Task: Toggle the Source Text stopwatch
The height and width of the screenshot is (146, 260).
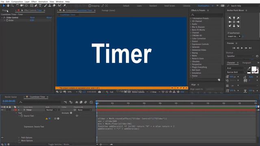Action: tap(22, 116)
